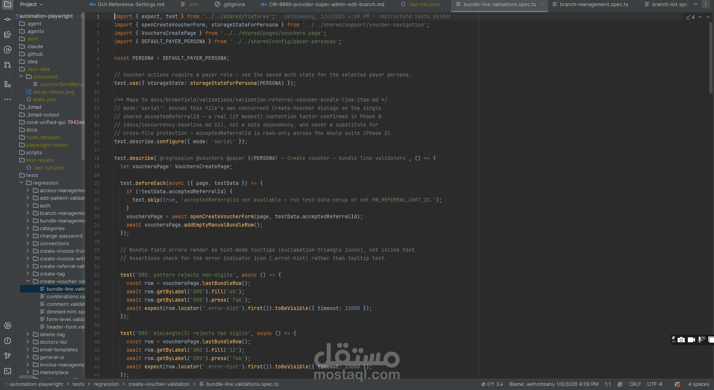Click the @ icon in left sidebar
This screenshot has height=390, width=714.
coord(8,50)
